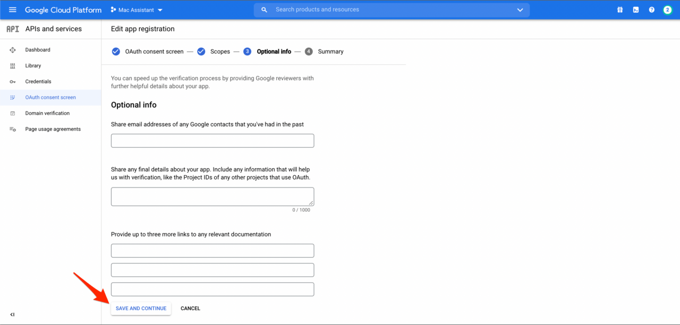680x325 pixels.
Task: Click the search magnifier icon
Action: tap(264, 10)
